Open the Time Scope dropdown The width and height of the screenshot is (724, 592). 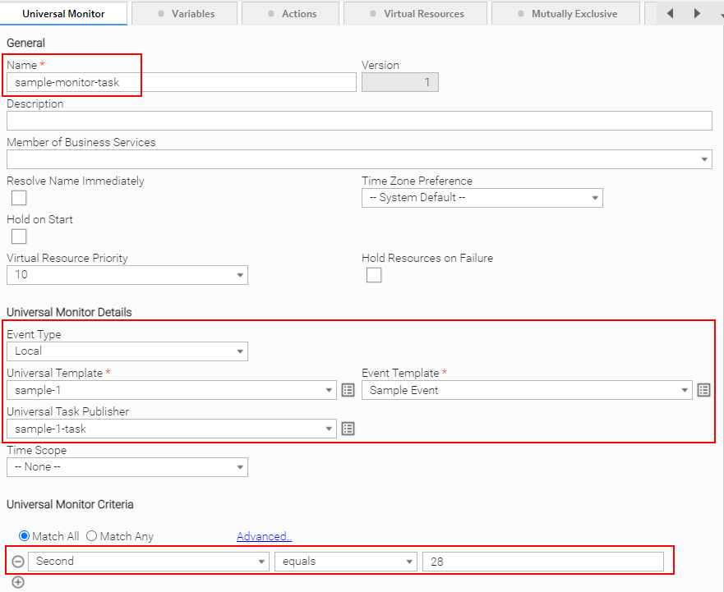coord(127,467)
